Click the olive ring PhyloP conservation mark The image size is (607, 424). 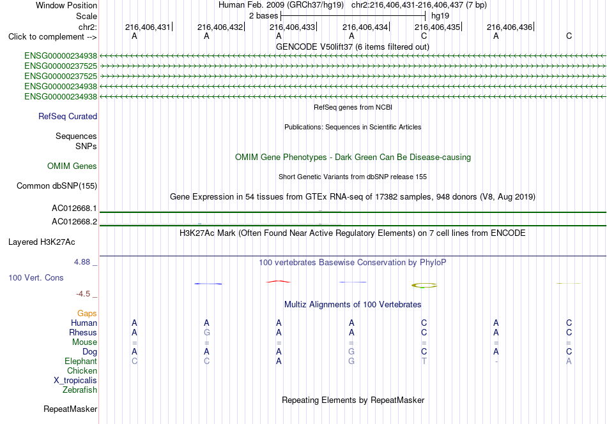[x=424, y=286]
